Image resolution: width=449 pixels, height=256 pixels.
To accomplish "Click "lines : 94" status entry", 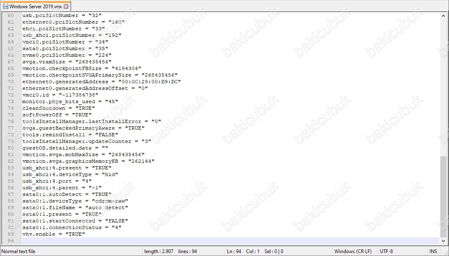I will coord(188,251).
